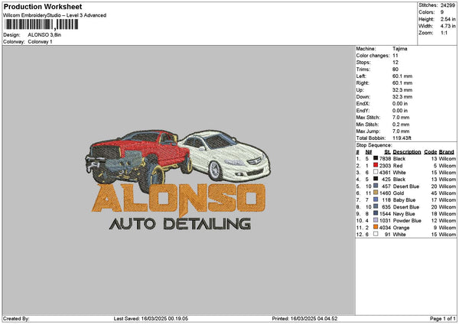
Task: Click the black swatch with 7838 stitches
Action: click(x=376, y=158)
